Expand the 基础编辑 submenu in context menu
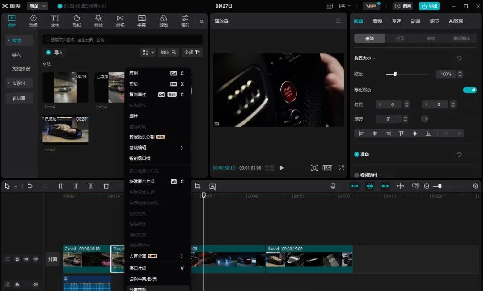 click(x=157, y=148)
